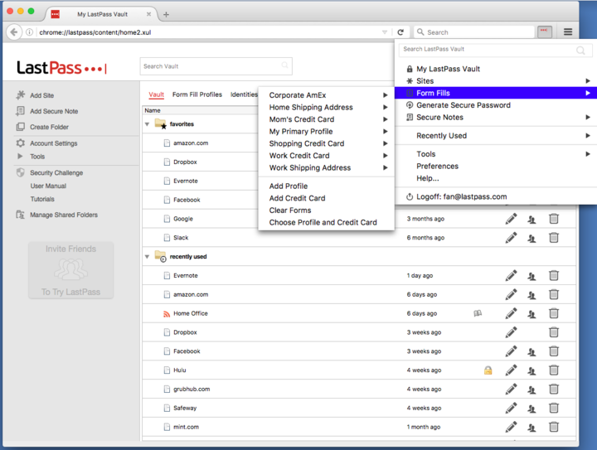Click the search magnifier in Search Vault field
Image resolution: width=597 pixels, height=450 pixels.
pos(284,65)
